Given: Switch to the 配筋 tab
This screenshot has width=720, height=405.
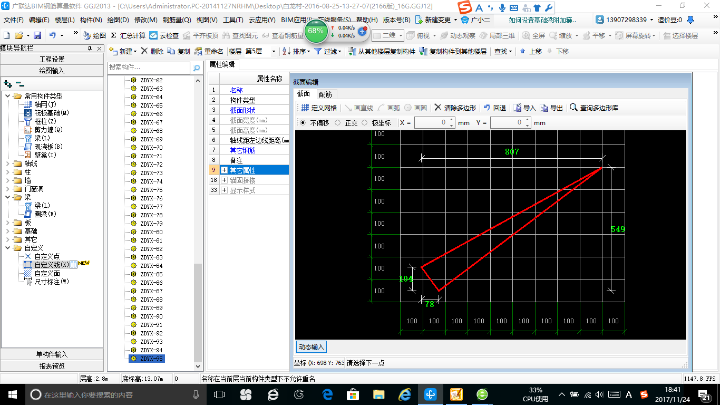Looking at the screenshot, I should click(x=325, y=94).
